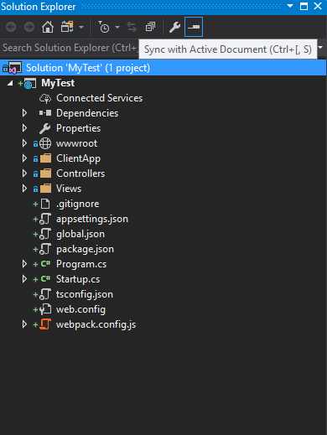
Task: Click the Forward navigation arrow
Action: (x=29, y=27)
